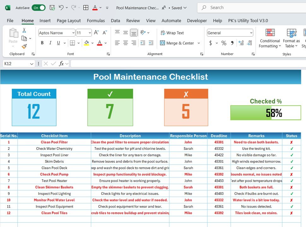Image resolution: width=306 pixels, height=227 pixels.
Task: Click the Percent Style icon
Action: [x=224, y=43]
